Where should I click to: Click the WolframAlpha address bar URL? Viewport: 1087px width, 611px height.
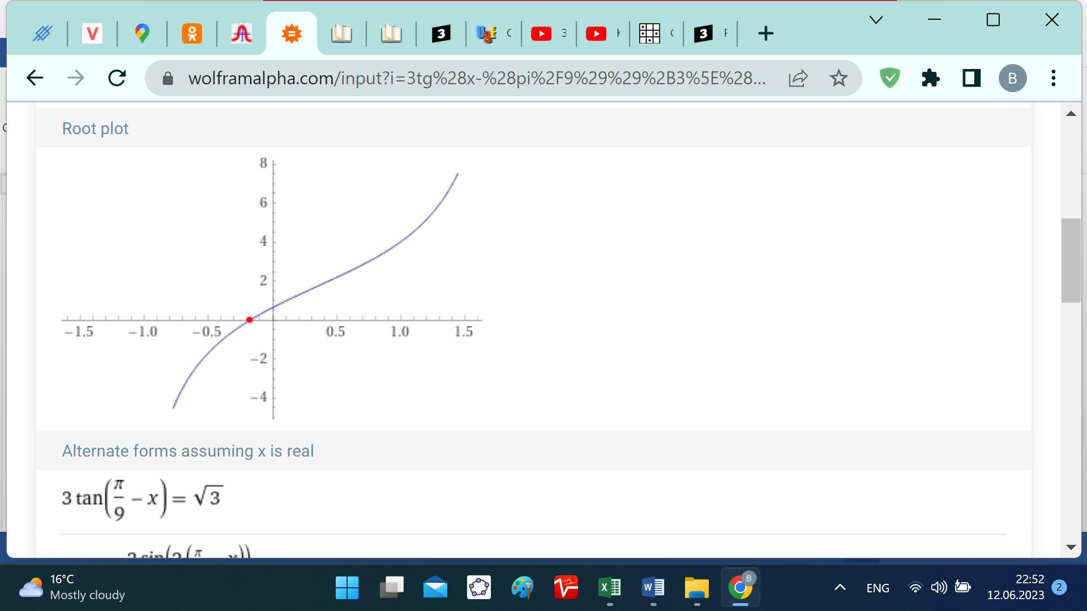point(477,78)
